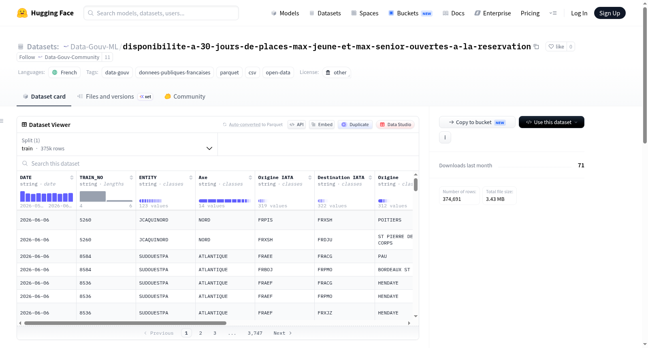Viewport: 648px width, 348px height.
Task: Go to Models in the navigation
Action: pos(285,13)
